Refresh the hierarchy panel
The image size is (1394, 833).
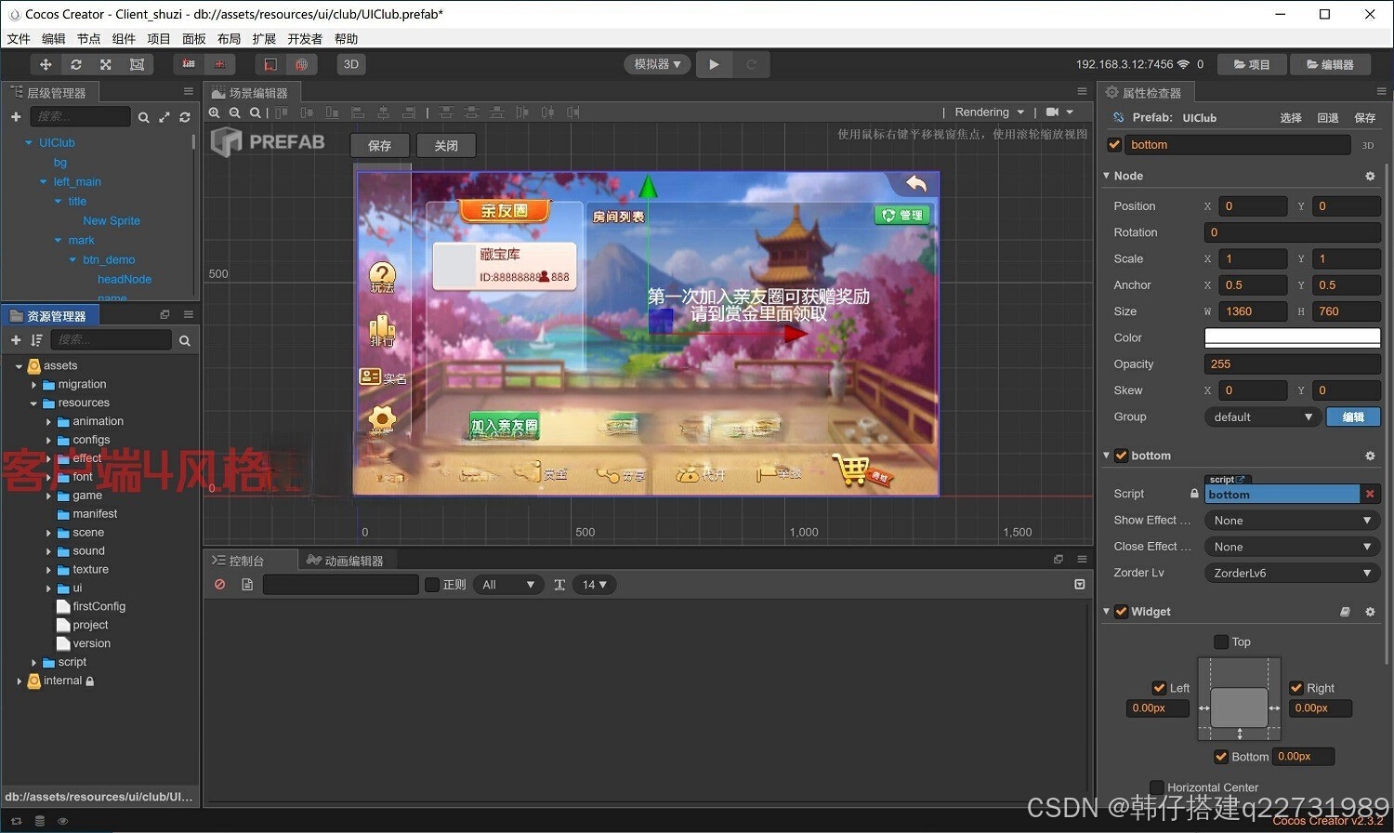coord(185,117)
